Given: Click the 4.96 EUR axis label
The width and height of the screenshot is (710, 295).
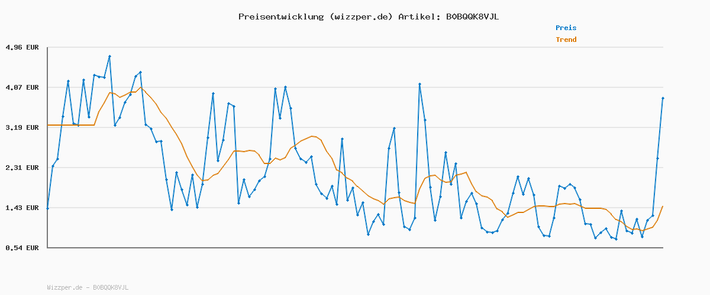Looking at the screenshot, I should pyautogui.click(x=22, y=47).
